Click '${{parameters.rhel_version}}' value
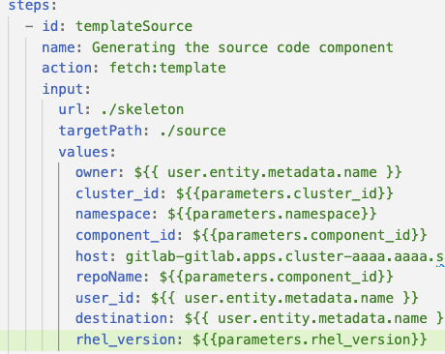The image size is (445, 354). pos(310,339)
